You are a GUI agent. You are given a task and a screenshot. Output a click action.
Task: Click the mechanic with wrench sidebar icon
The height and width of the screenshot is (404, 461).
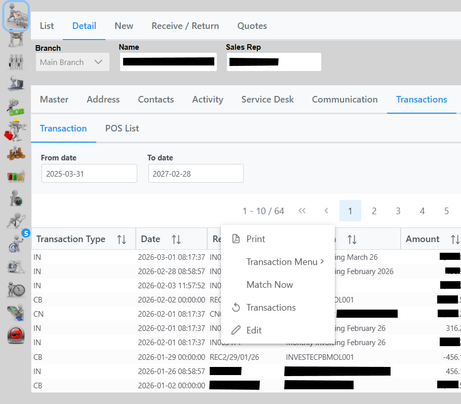16,130
